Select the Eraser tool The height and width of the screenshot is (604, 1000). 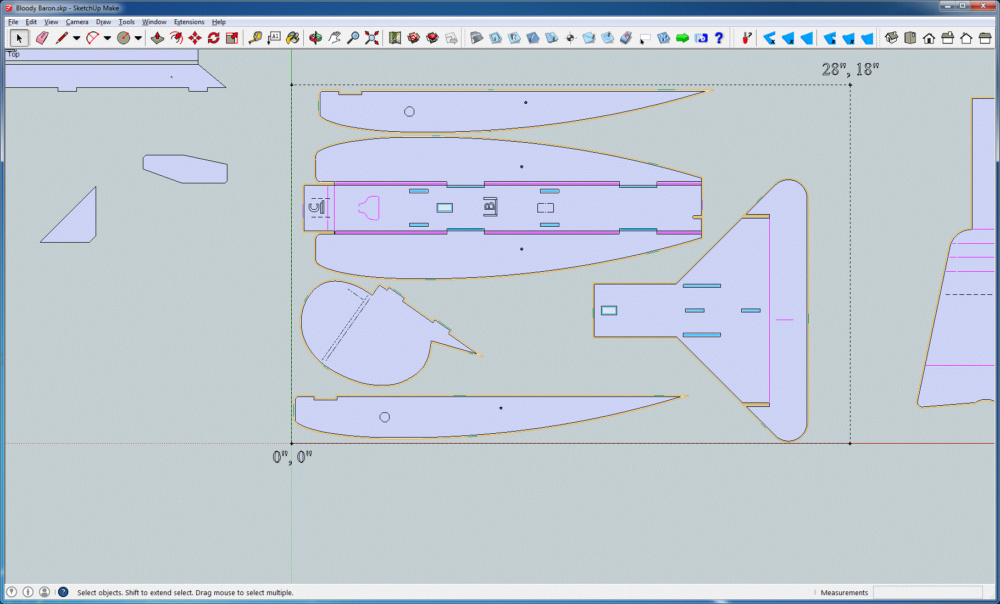[x=42, y=38]
